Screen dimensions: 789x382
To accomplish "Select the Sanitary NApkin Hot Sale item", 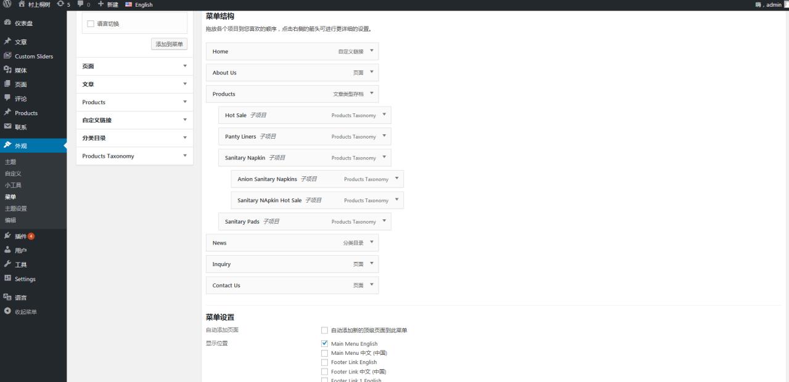I will coord(317,200).
